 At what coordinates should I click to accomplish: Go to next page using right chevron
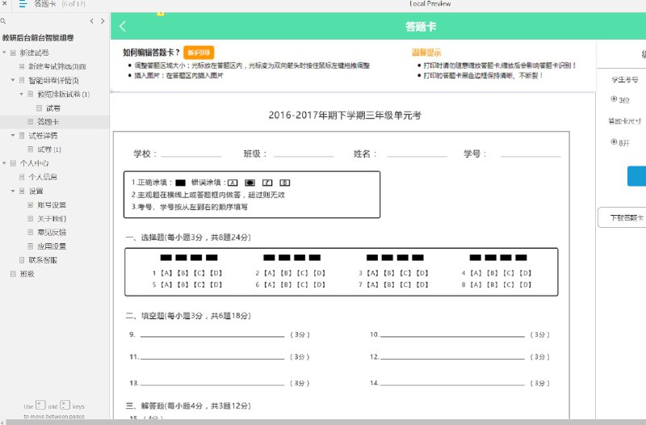click(x=103, y=21)
